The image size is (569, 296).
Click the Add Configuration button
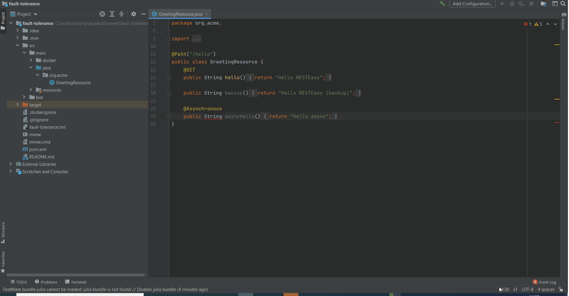click(x=472, y=4)
